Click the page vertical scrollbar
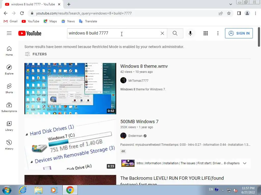 coord(259,37)
